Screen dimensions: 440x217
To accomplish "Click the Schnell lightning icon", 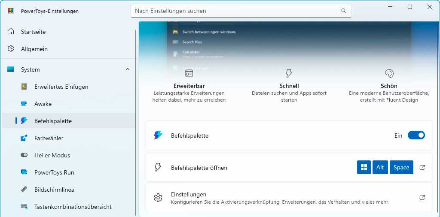I will point(289,73).
